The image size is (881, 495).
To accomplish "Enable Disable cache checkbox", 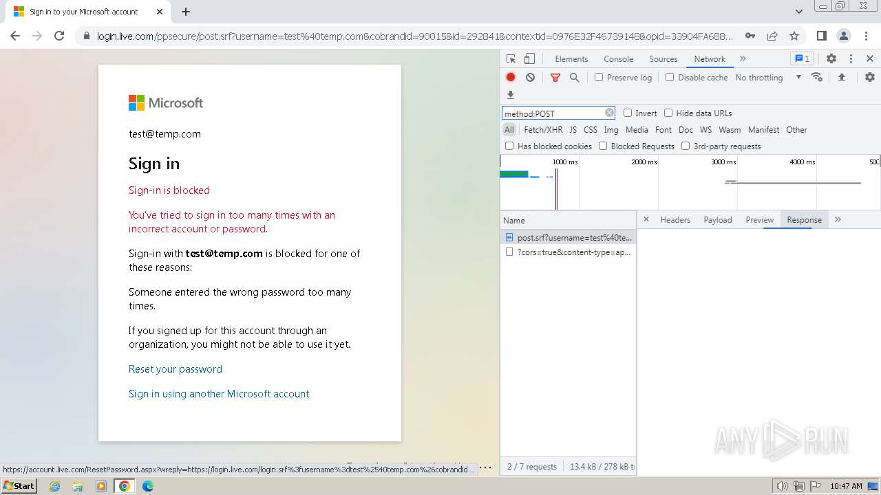I will 670,77.
